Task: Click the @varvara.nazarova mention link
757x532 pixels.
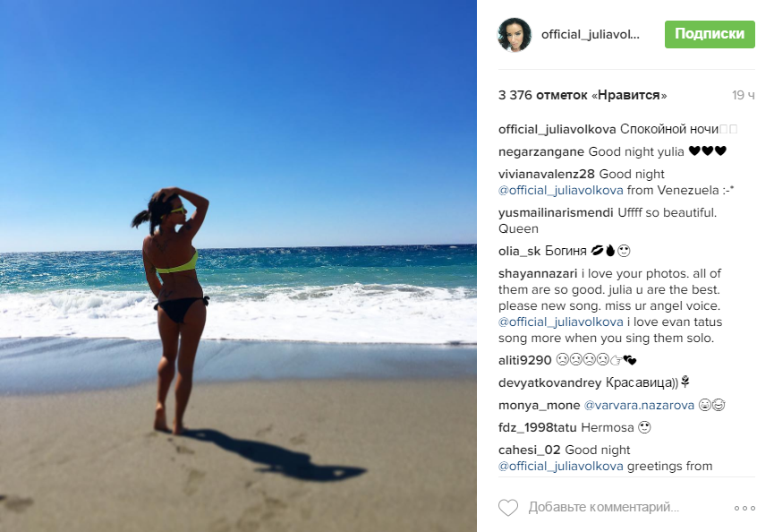Action: (639, 405)
